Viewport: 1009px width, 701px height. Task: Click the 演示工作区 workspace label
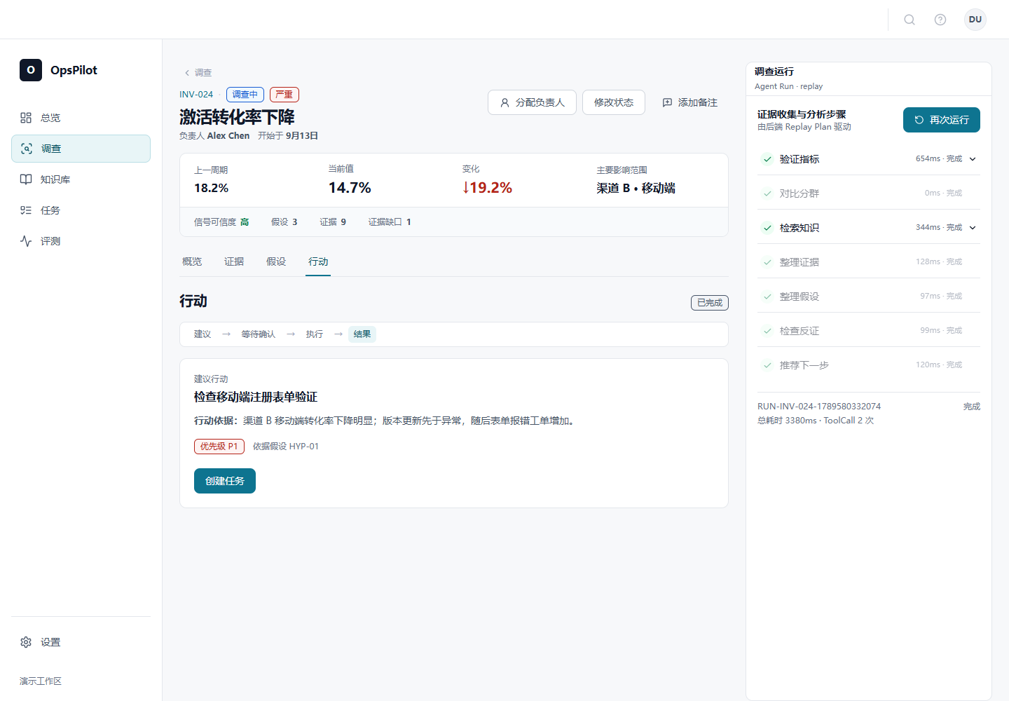coord(41,681)
